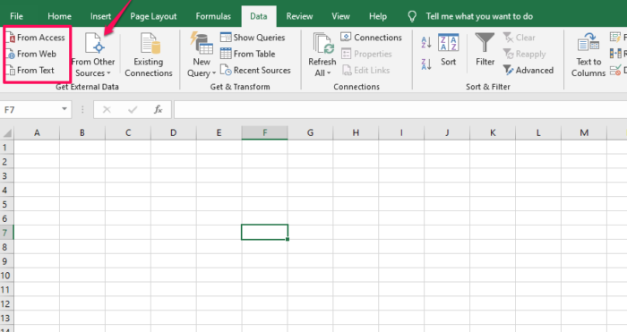The width and height of the screenshot is (627, 332).
Task: Sort ascending A to Z
Action: [426, 42]
